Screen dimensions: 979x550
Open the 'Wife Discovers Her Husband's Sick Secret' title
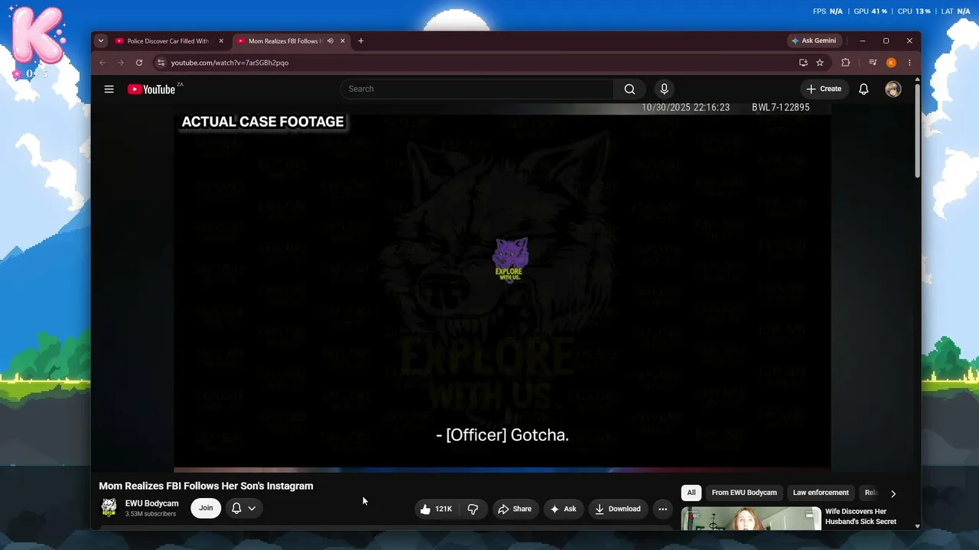(860, 516)
